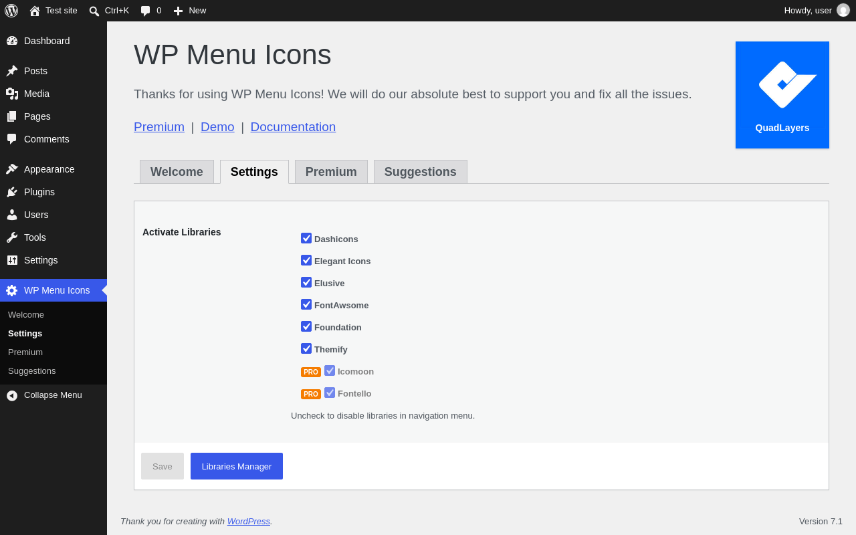The width and height of the screenshot is (856, 535).
Task: Uncheck the Dashicons library
Action: coord(306,238)
